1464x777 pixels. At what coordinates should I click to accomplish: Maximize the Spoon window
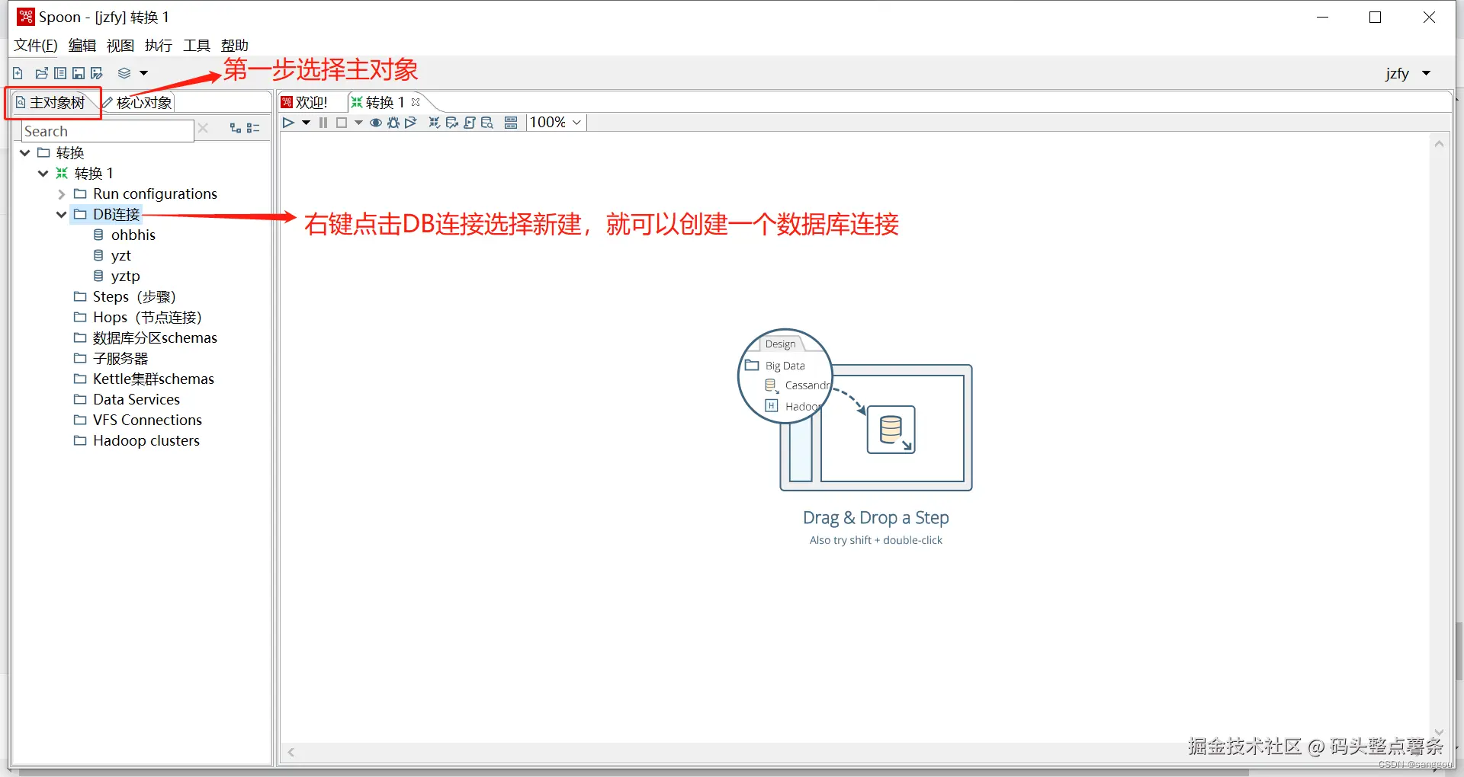tap(1376, 17)
